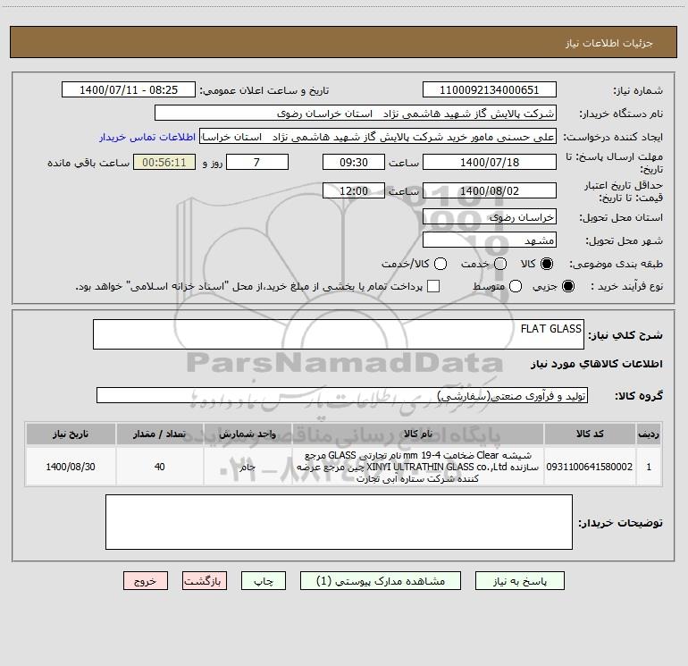Click the response deadline date 1400/07/18 field
688x666 pixels.
pyautogui.click(x=490, y=163)
